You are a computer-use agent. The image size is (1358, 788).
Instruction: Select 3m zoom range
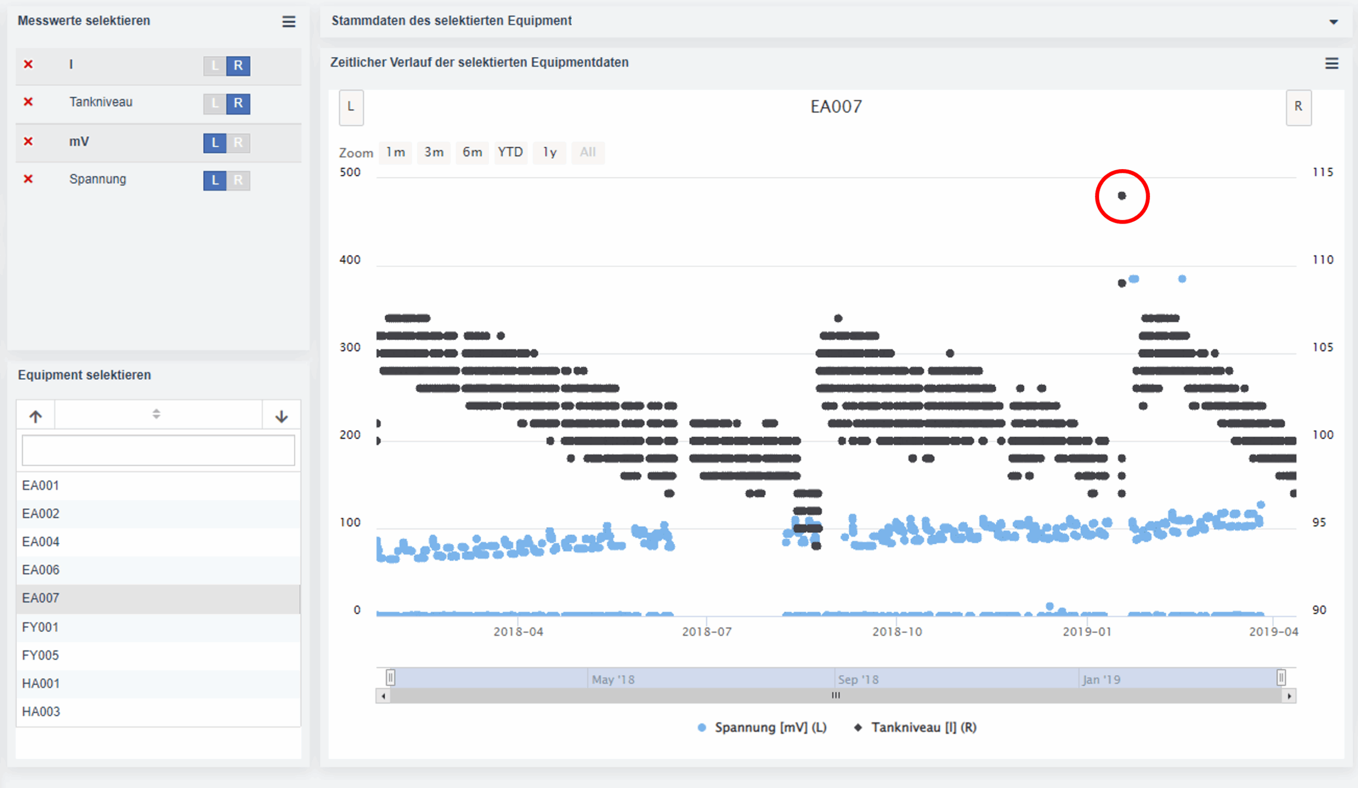[x=434, y=152]
